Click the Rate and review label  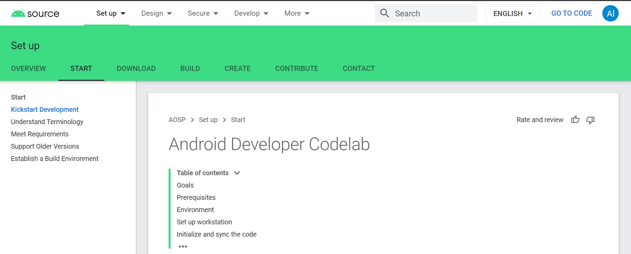click(540, 120)
